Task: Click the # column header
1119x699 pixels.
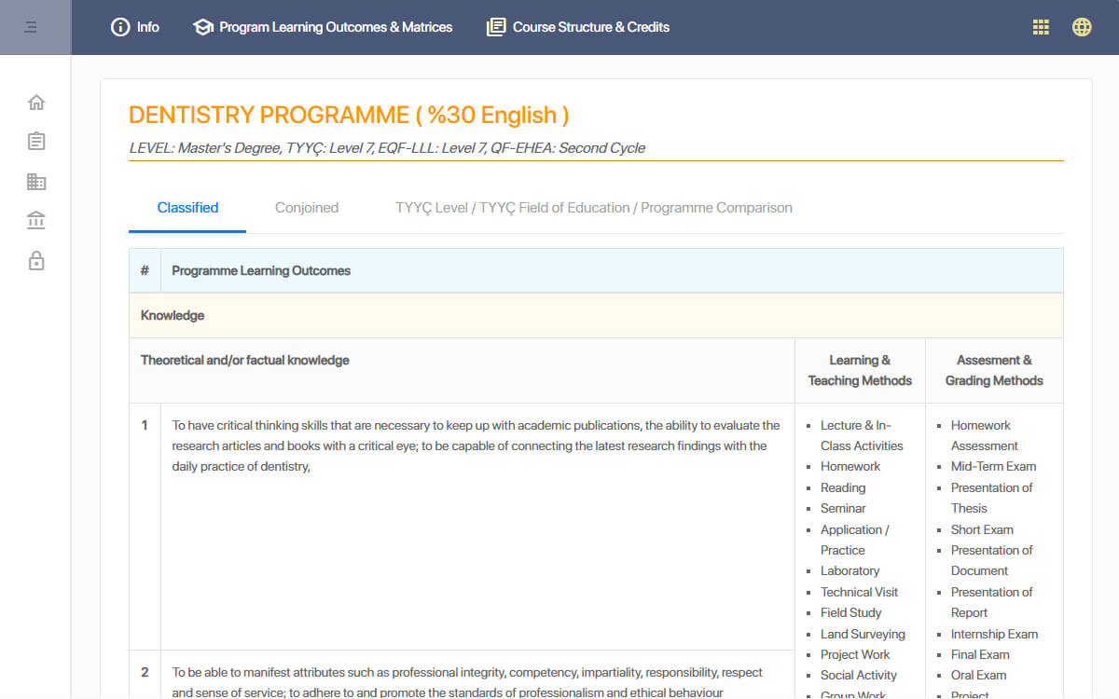Action: click(145, 270)
